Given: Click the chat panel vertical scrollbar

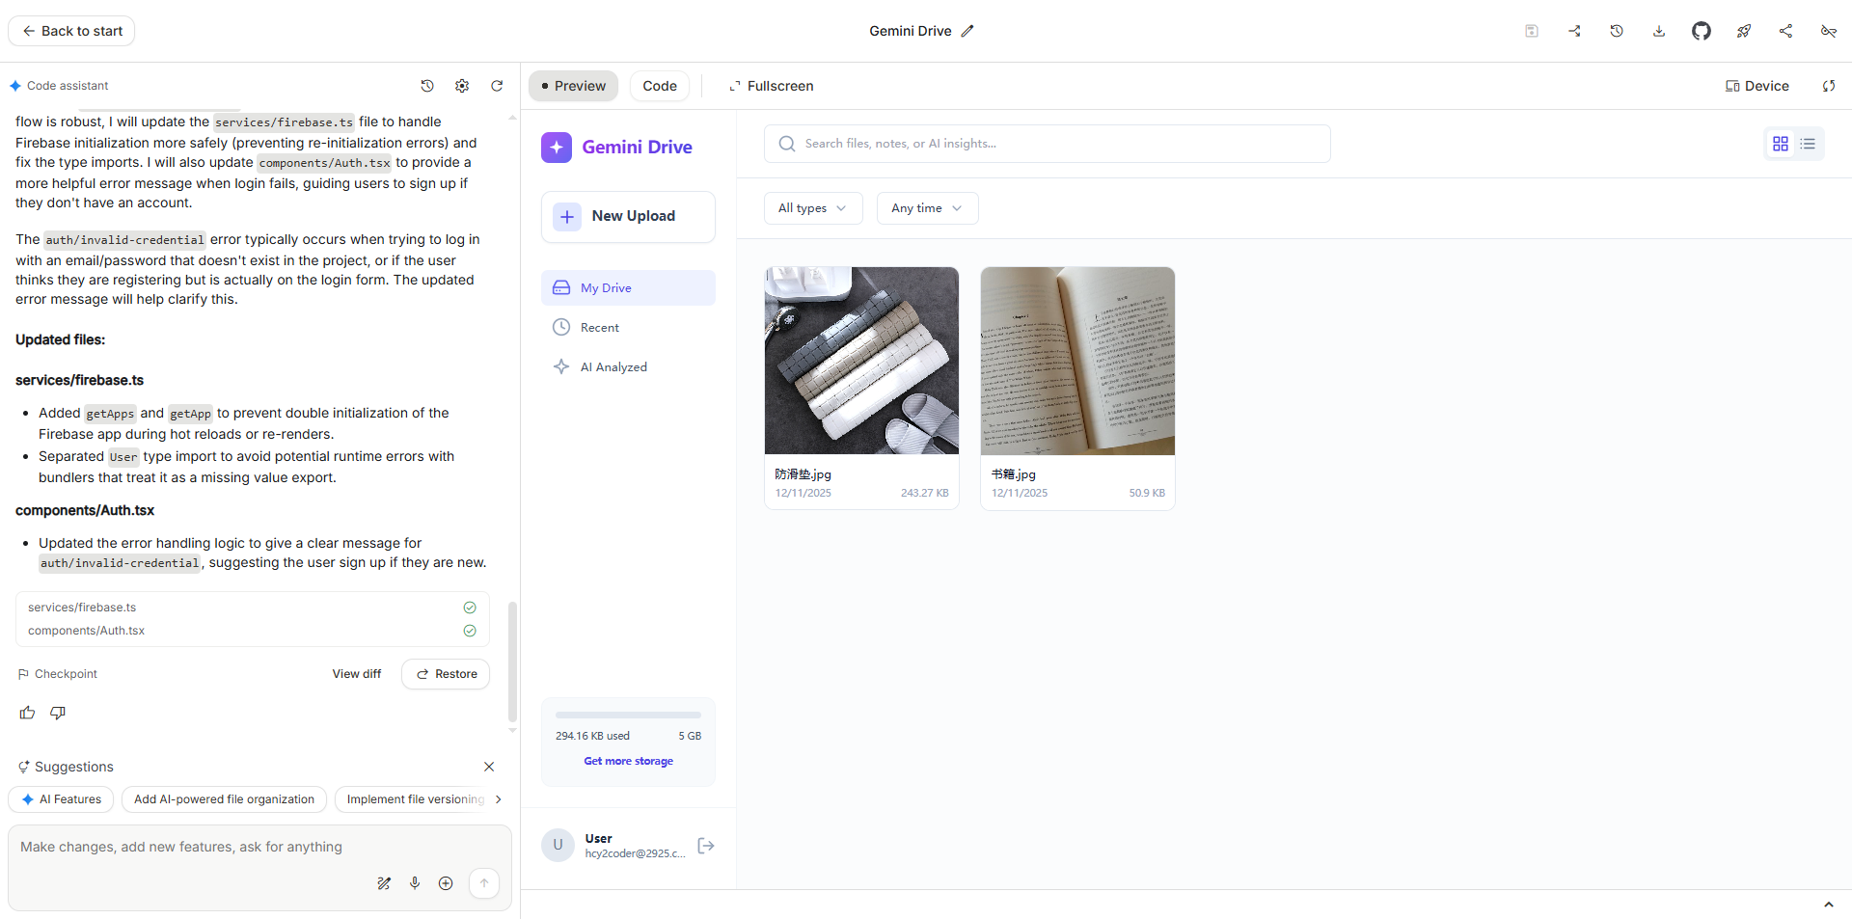Looking at the screenshot, I should (x=512, y=662).
